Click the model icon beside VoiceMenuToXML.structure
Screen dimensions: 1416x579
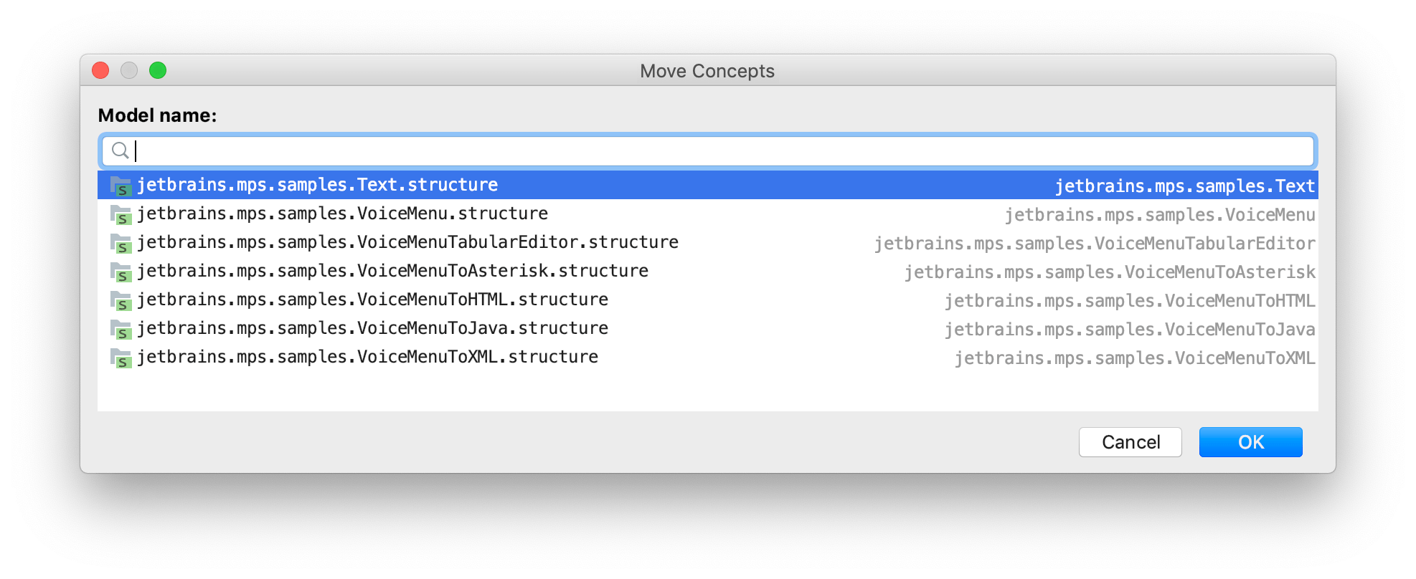121,358
